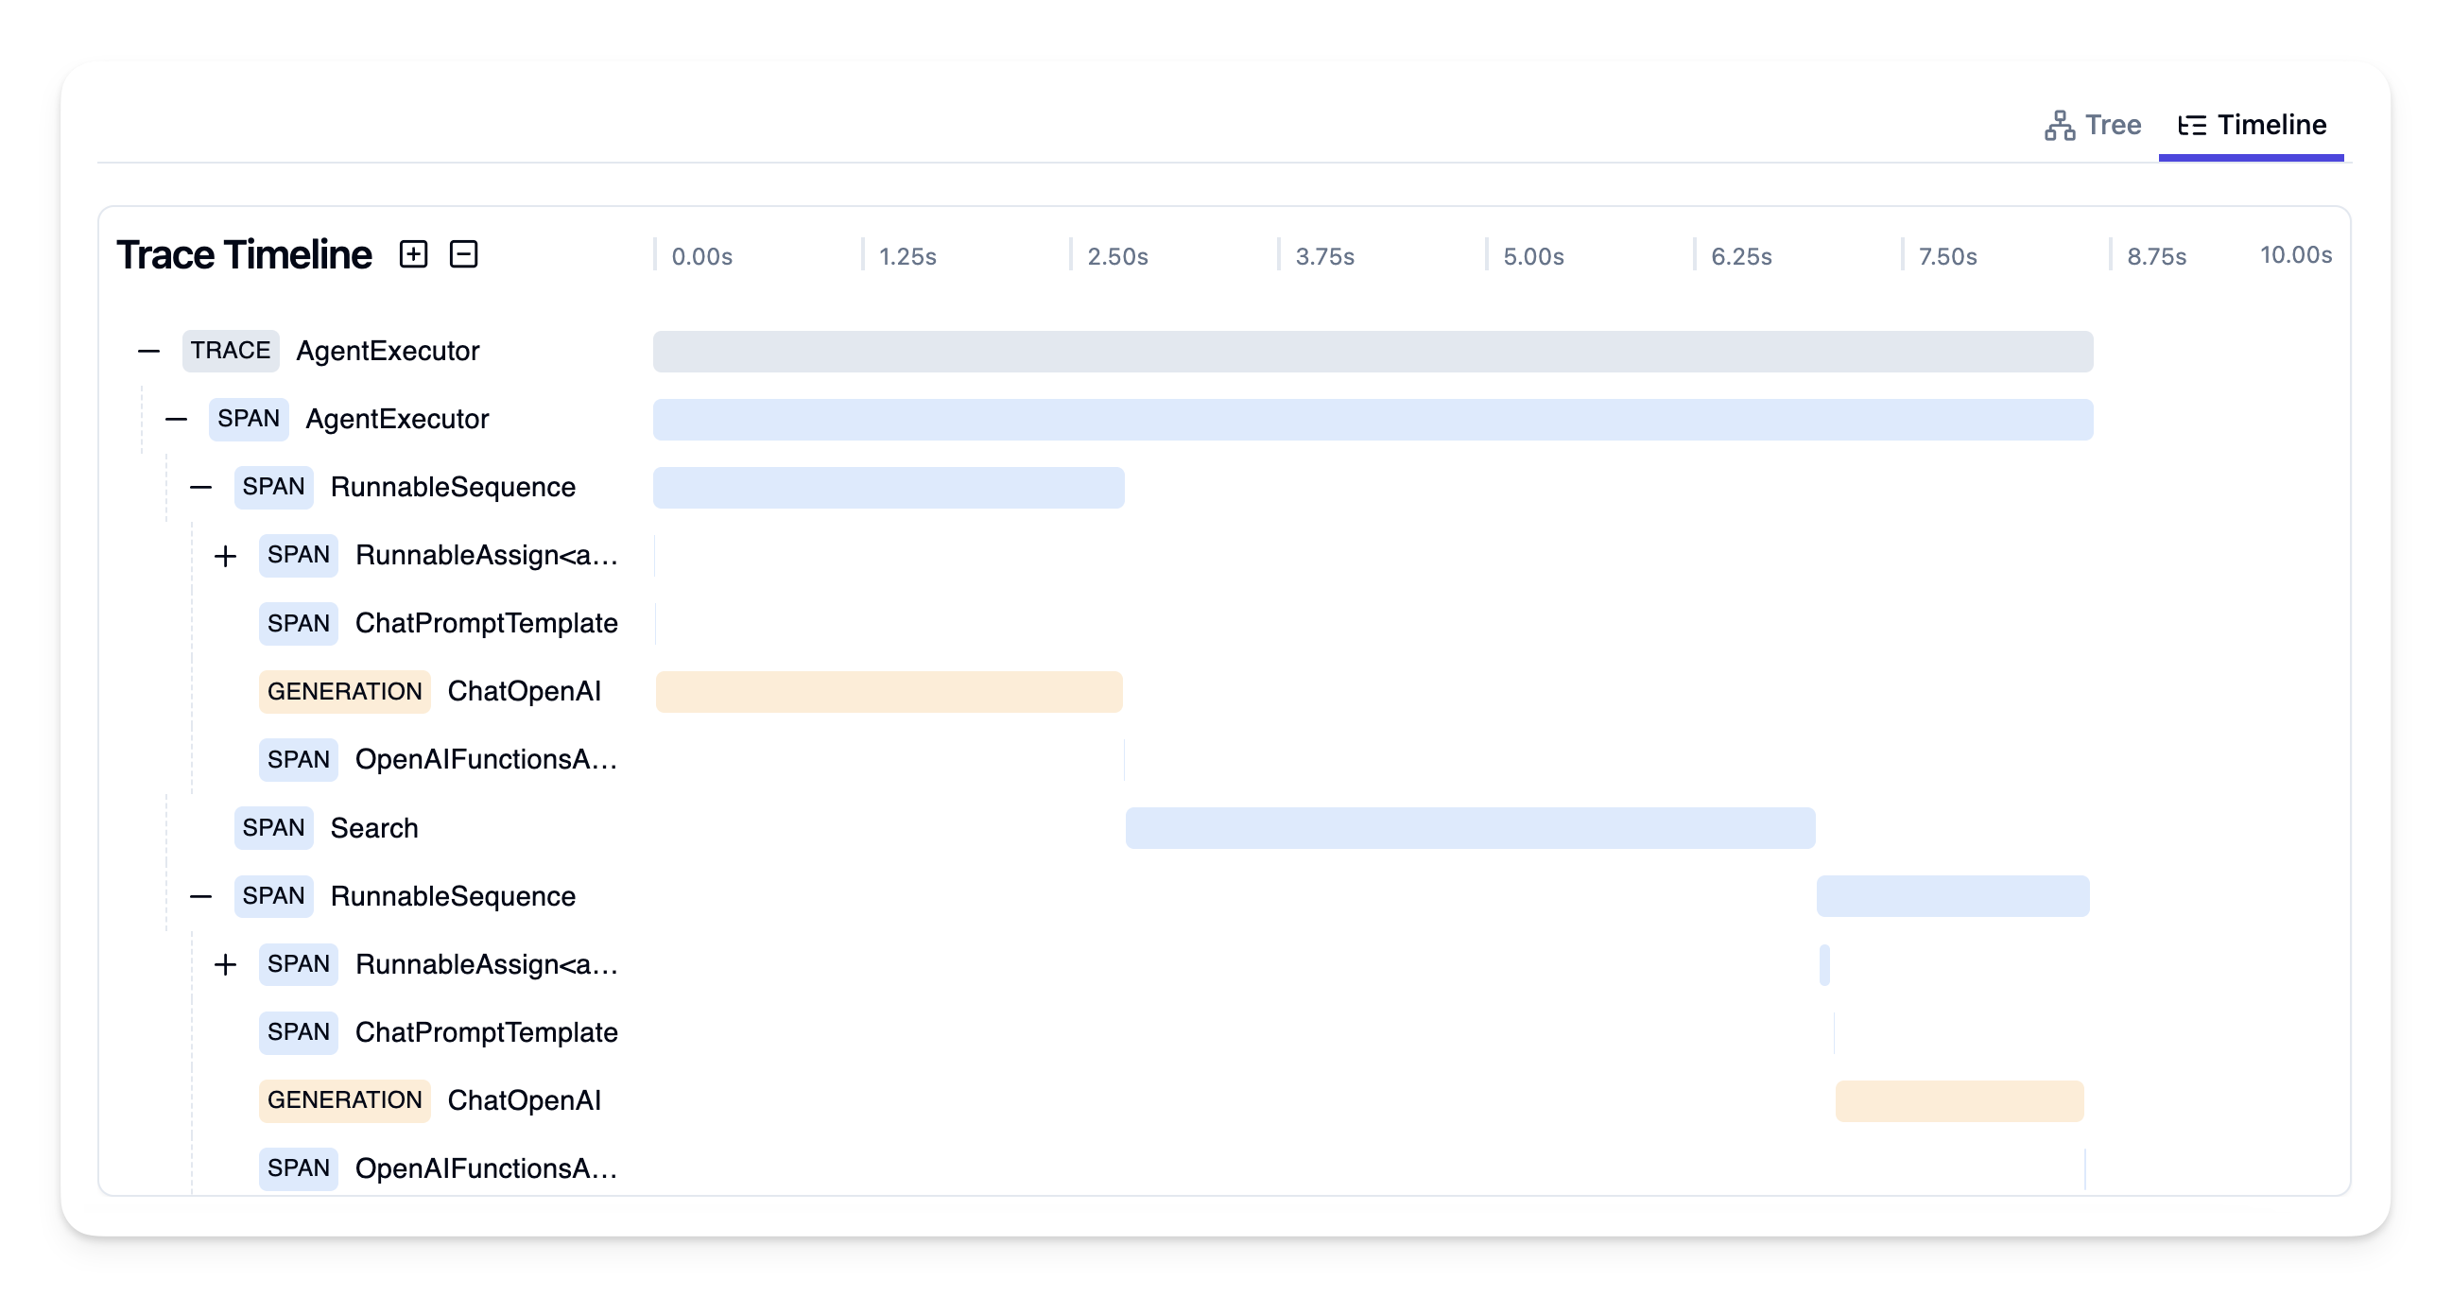
Task: Click the TRACE badge on AgentExecutor
Action: coord(230,351)
